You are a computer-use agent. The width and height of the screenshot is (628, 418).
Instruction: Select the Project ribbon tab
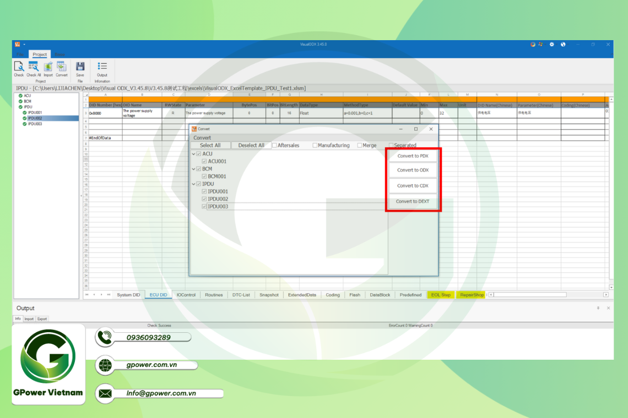40,54
